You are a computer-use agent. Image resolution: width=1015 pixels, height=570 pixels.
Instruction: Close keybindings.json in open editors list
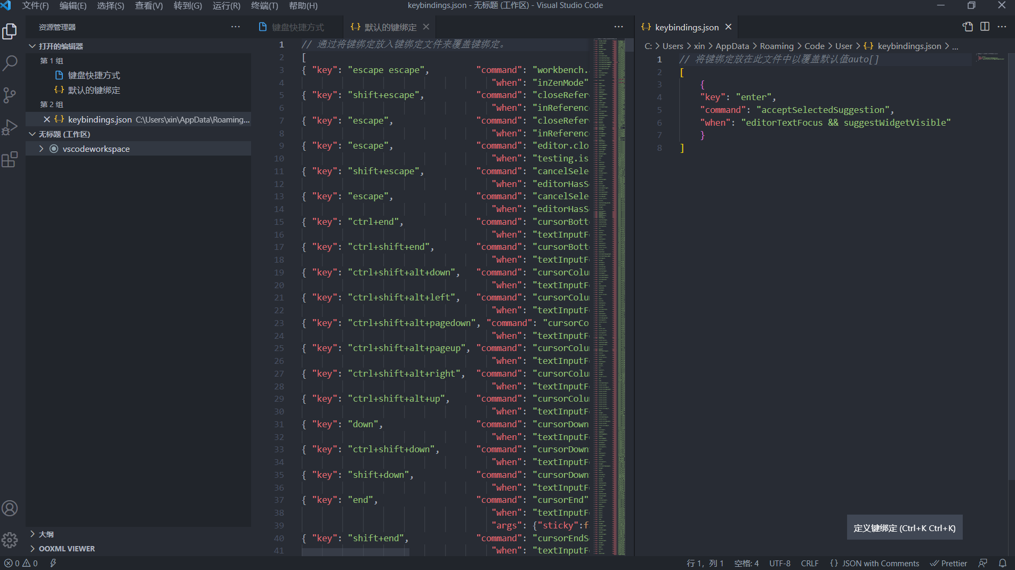47,119
